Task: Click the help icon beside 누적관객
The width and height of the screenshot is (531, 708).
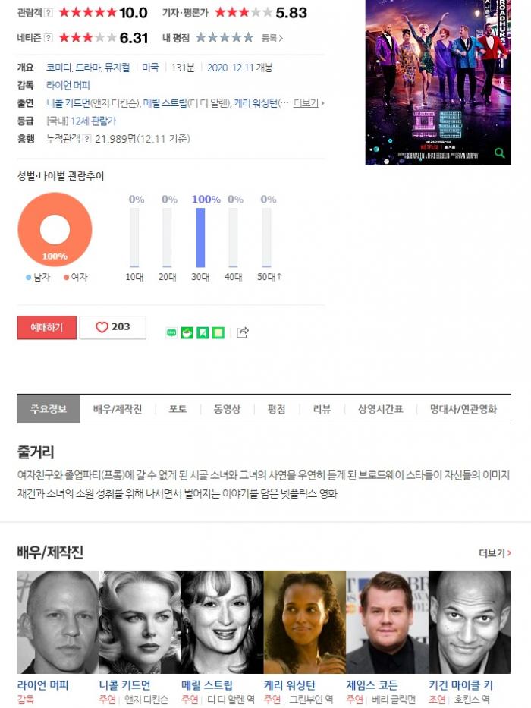Action: [x=87, y=139]
